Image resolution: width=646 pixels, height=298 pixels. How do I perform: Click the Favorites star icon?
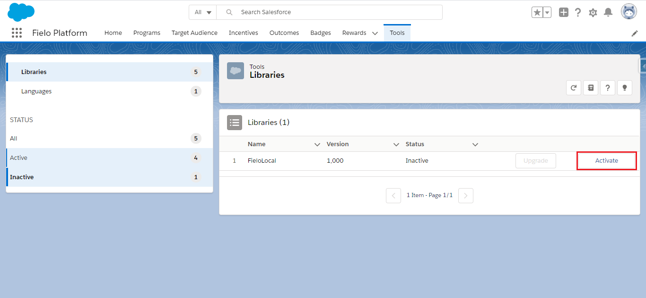pyautogui.click(x=537, y=12)
